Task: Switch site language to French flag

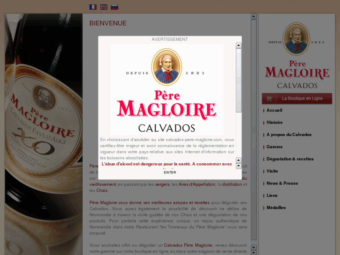Action: [93, 7]
